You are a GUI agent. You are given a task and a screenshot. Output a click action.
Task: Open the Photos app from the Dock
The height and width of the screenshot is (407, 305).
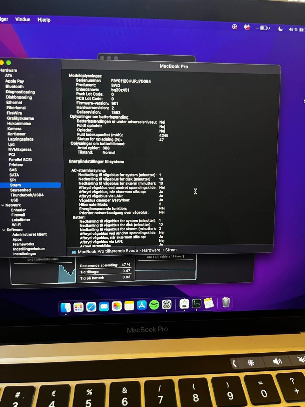117,306
